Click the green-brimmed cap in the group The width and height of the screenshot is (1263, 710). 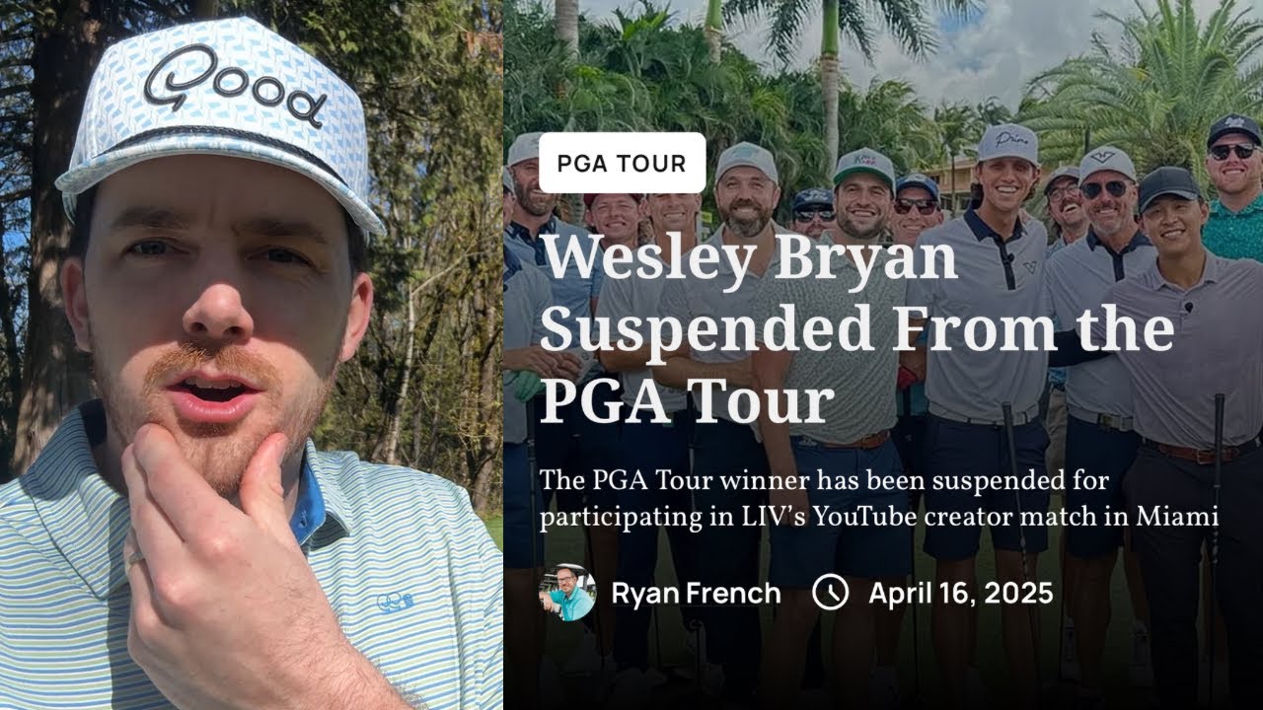863,167
